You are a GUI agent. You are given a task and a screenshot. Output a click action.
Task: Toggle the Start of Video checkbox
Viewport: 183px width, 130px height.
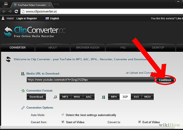pyautogui.click(x=63, y=122)
